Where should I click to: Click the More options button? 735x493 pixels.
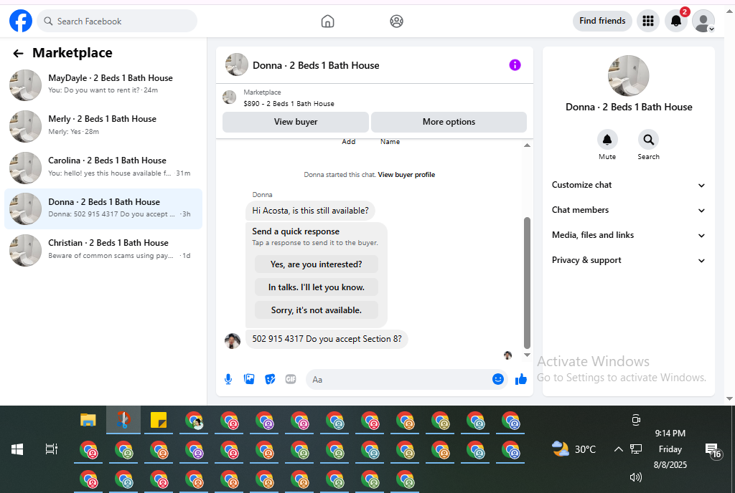(449, 122)
